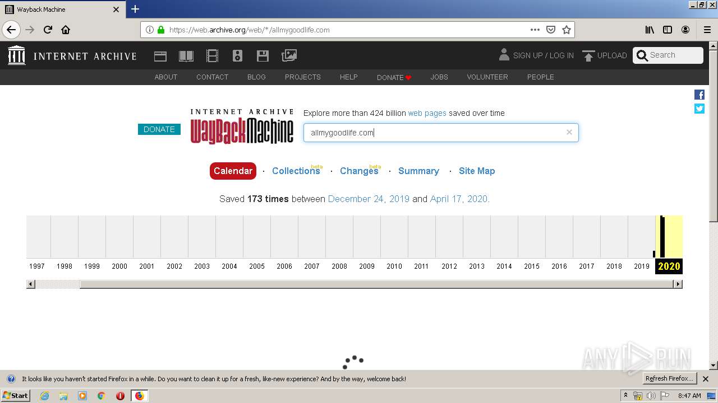
Task: Dismiss the Firefox refresh notification bar
Action: click(706, 379)
